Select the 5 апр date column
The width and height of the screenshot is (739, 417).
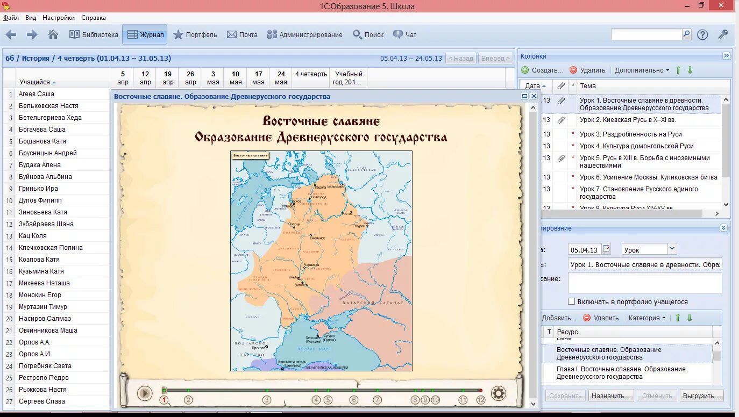point(123,78)
